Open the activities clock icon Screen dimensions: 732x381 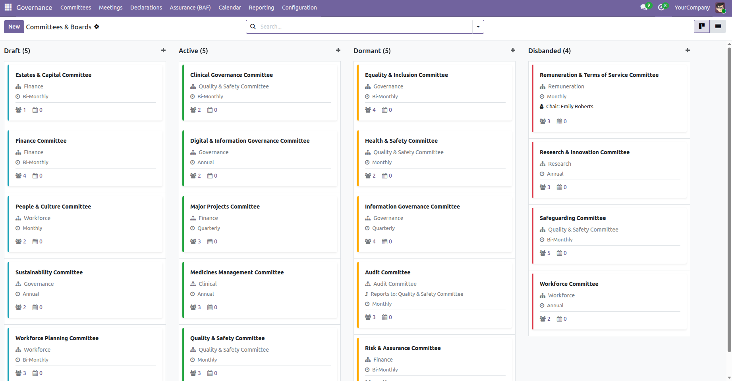661,7
